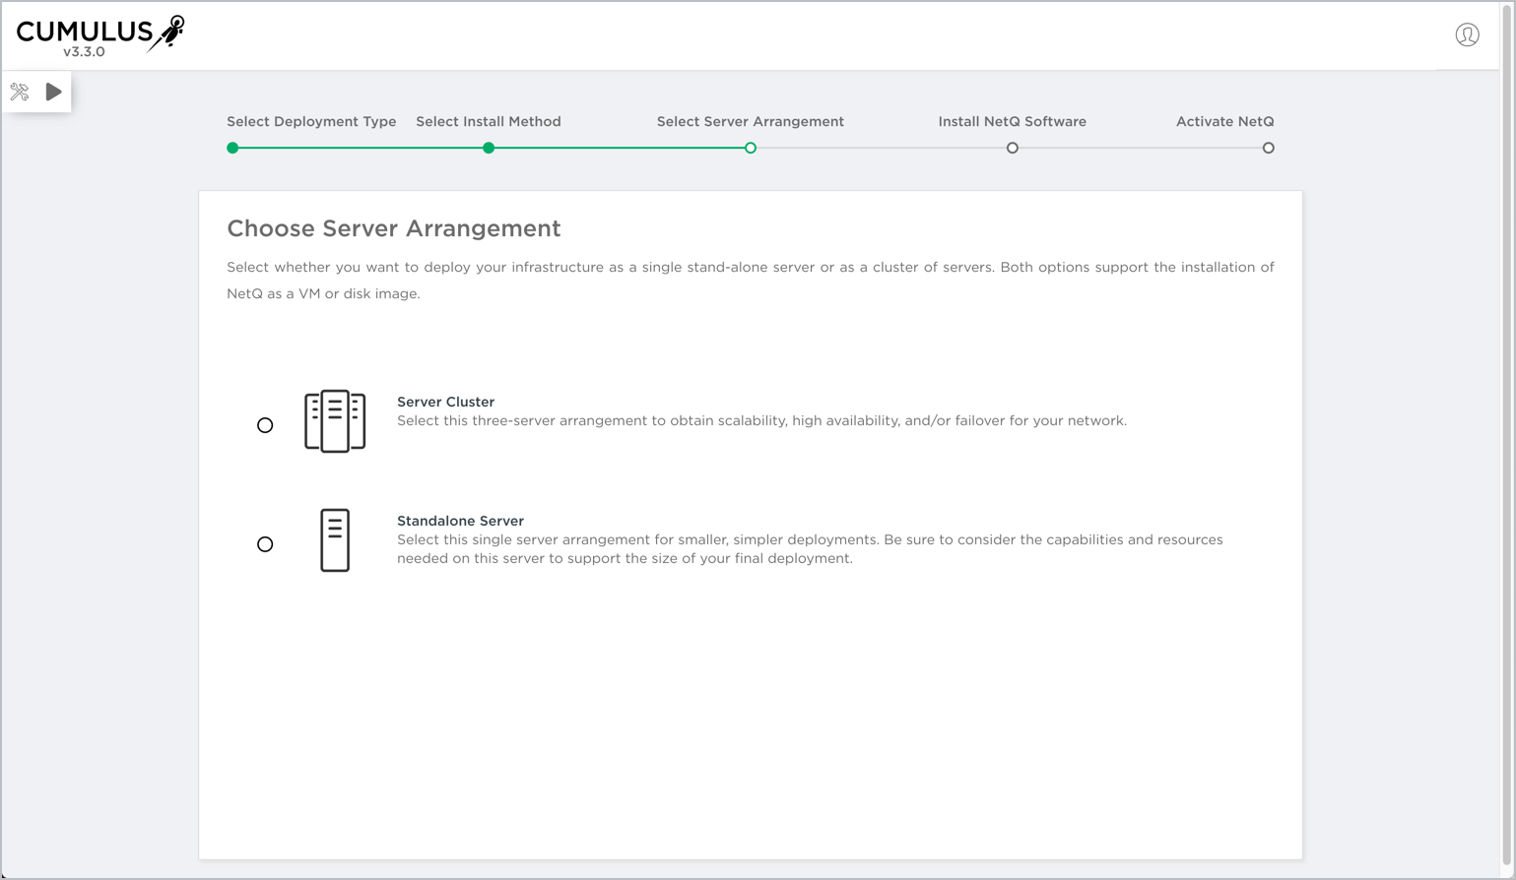1516x880 pixels.
Task: Go to Select Deployment Type step label
Action: tap(311, 122)
